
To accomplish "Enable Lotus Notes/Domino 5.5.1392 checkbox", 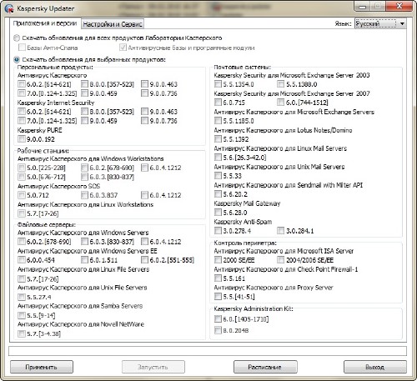I will click(x=218, y=139).
